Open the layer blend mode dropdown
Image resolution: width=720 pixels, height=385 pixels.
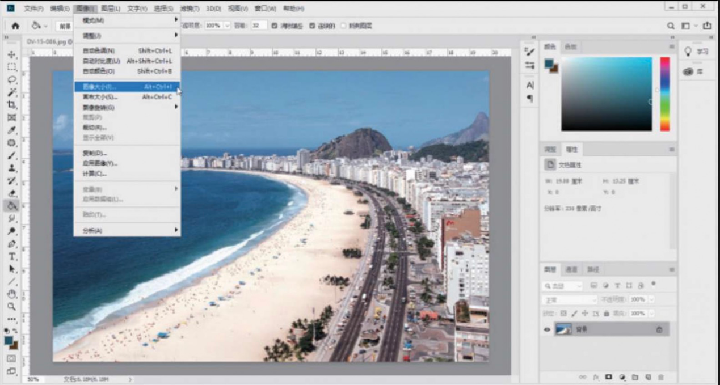click(x=570, y=299)
